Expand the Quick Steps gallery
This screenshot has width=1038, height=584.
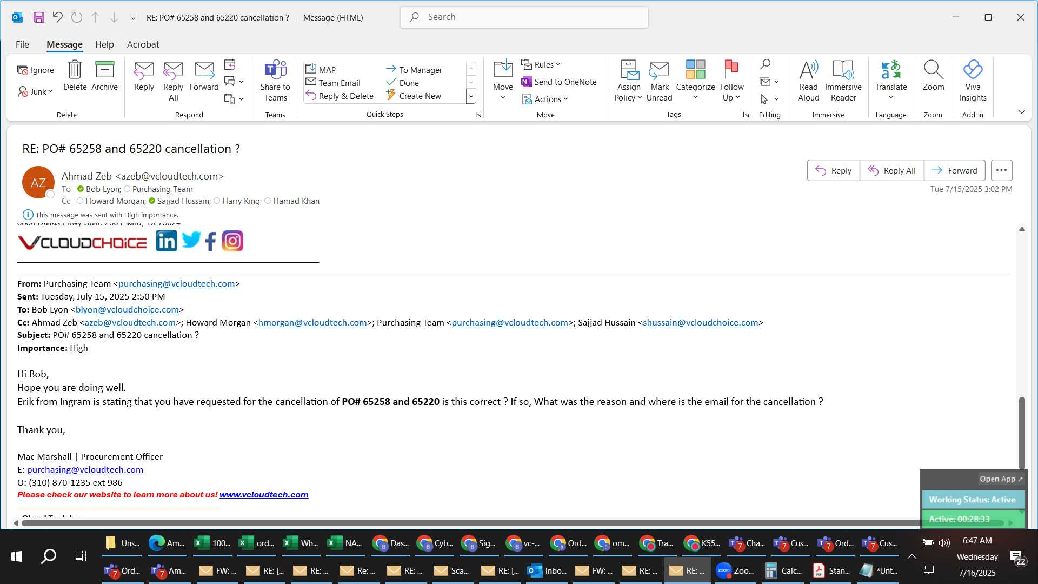pyautogui.click(x=471, y=96)
